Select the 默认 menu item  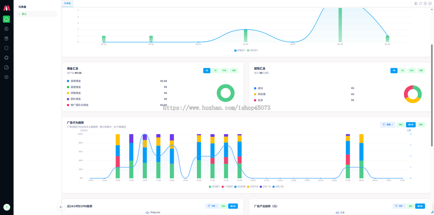36,14
